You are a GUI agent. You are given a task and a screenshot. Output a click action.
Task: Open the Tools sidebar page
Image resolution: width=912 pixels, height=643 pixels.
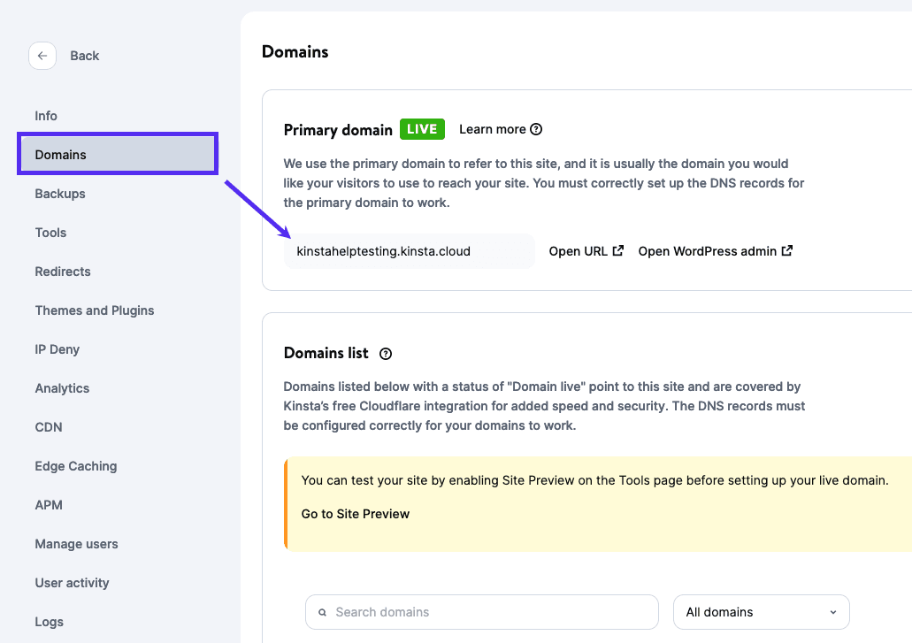pyautogui.click(x=50, y=233)
